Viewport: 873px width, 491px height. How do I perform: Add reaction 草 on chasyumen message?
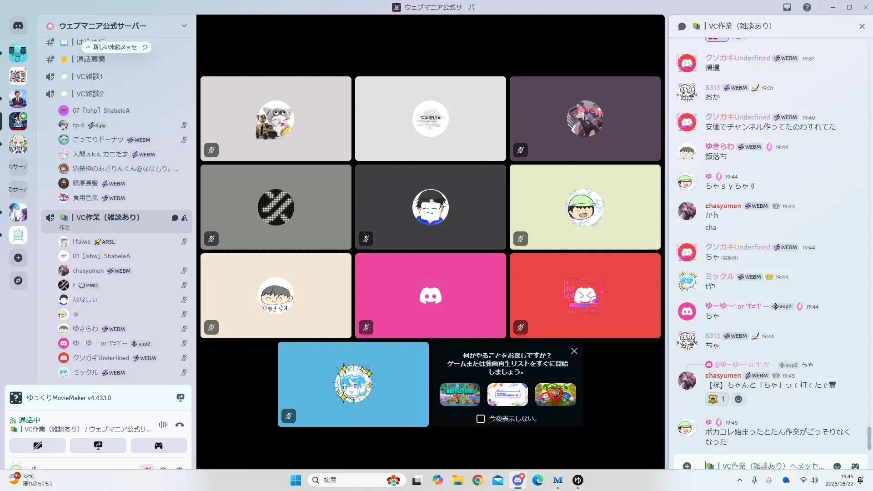click(x=717, y=399)
